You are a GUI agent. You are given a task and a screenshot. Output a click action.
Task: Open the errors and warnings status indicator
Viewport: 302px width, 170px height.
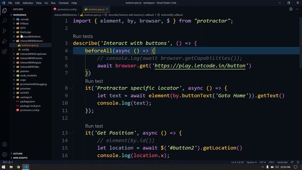click(x=8, y=162)
